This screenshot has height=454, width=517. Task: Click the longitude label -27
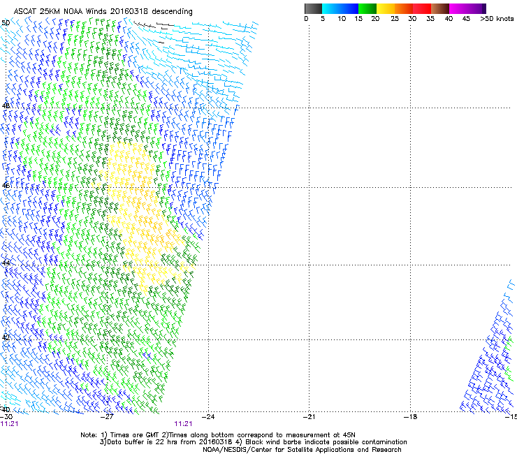click(x=107, y=416)
